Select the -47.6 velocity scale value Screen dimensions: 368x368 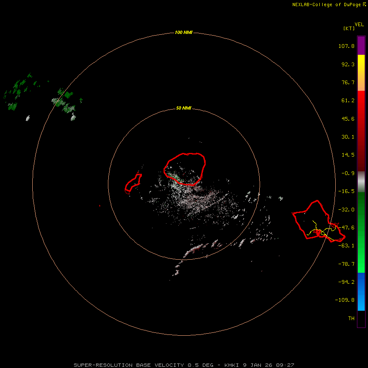pyautogui.click(x=346, y=228)
